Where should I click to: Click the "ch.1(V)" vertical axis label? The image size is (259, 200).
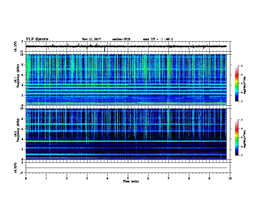(x=16, y=46)
